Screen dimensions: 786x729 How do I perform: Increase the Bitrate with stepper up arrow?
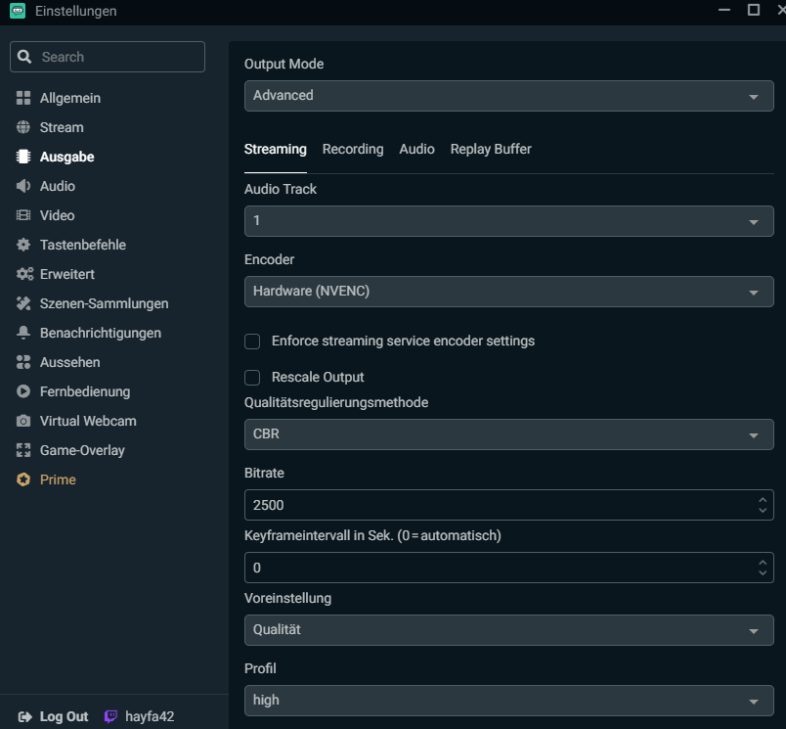(x=763, y=499)
